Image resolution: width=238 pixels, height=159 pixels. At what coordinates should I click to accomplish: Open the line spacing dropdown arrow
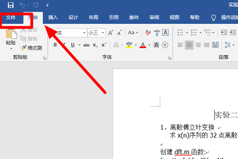click(234, 45)
